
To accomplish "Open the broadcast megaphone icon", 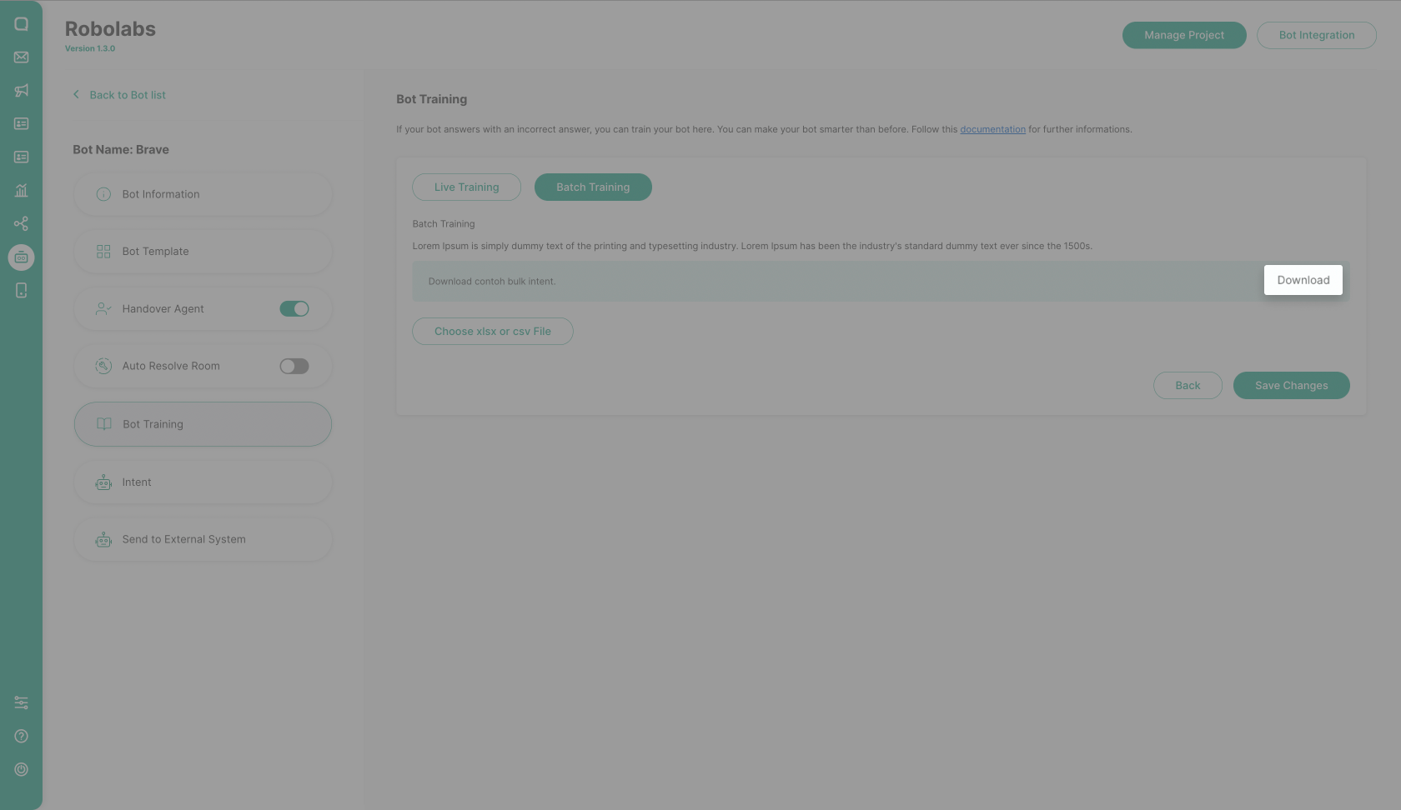I will point(21,90).
